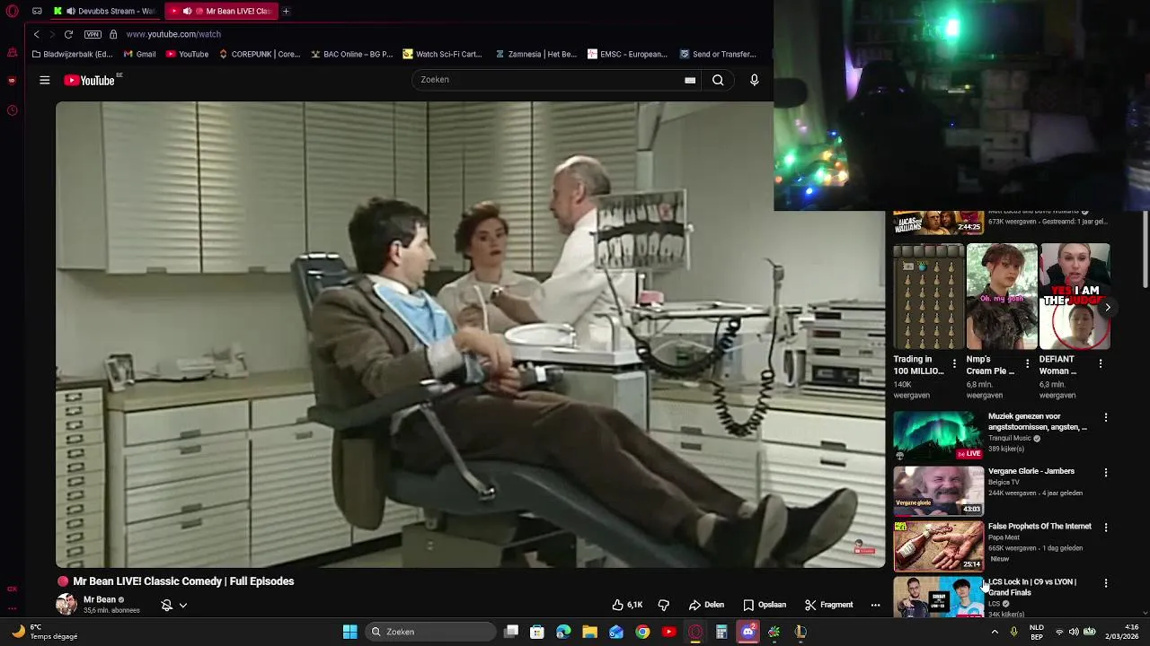Launch Microsoft Edge from taskbar
This screenshot has height=646, width=1150.
(563, 632)
